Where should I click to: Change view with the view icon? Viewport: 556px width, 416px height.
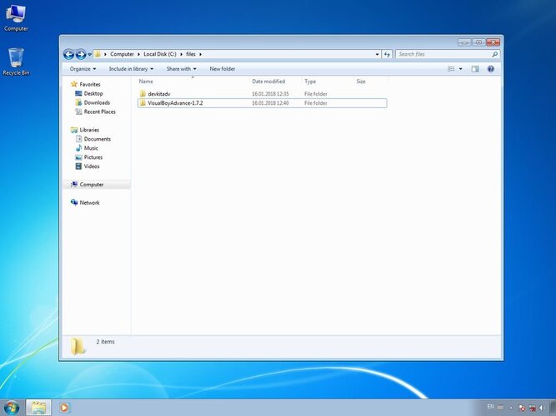[x=451, y=69]
